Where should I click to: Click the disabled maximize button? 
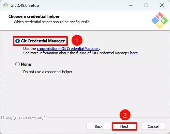146,5
